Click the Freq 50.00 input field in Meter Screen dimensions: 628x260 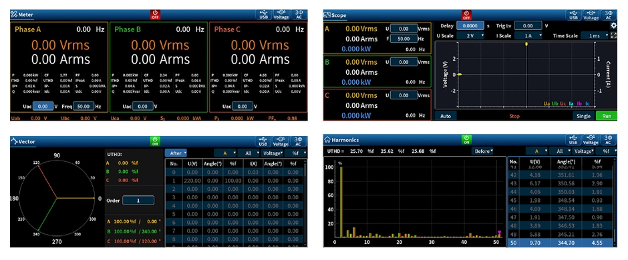tap(84, 106)
